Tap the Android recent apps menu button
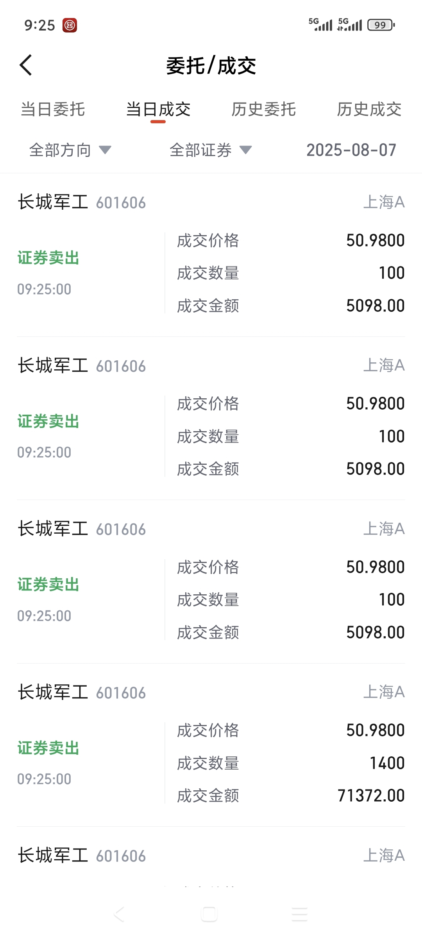Screen dimensions: 422x939 [300, 914]
